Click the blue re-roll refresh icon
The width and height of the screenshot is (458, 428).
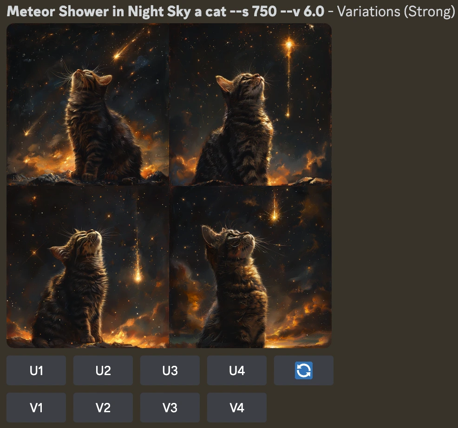[303, 370]
